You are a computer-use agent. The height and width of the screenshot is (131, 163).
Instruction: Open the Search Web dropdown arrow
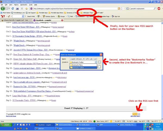pos(36,16)
